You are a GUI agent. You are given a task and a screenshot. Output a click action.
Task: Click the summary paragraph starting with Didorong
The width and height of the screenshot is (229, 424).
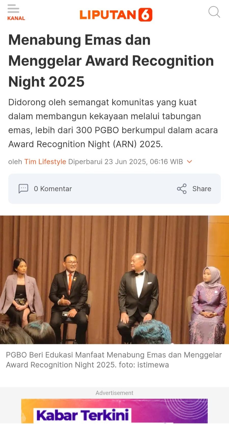coord(113,123)
